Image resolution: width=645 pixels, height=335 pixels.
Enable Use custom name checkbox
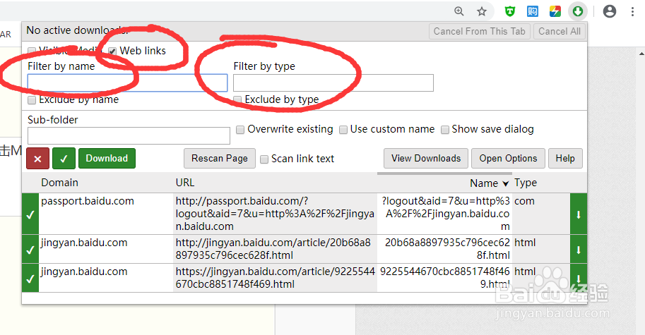point(343,130)
